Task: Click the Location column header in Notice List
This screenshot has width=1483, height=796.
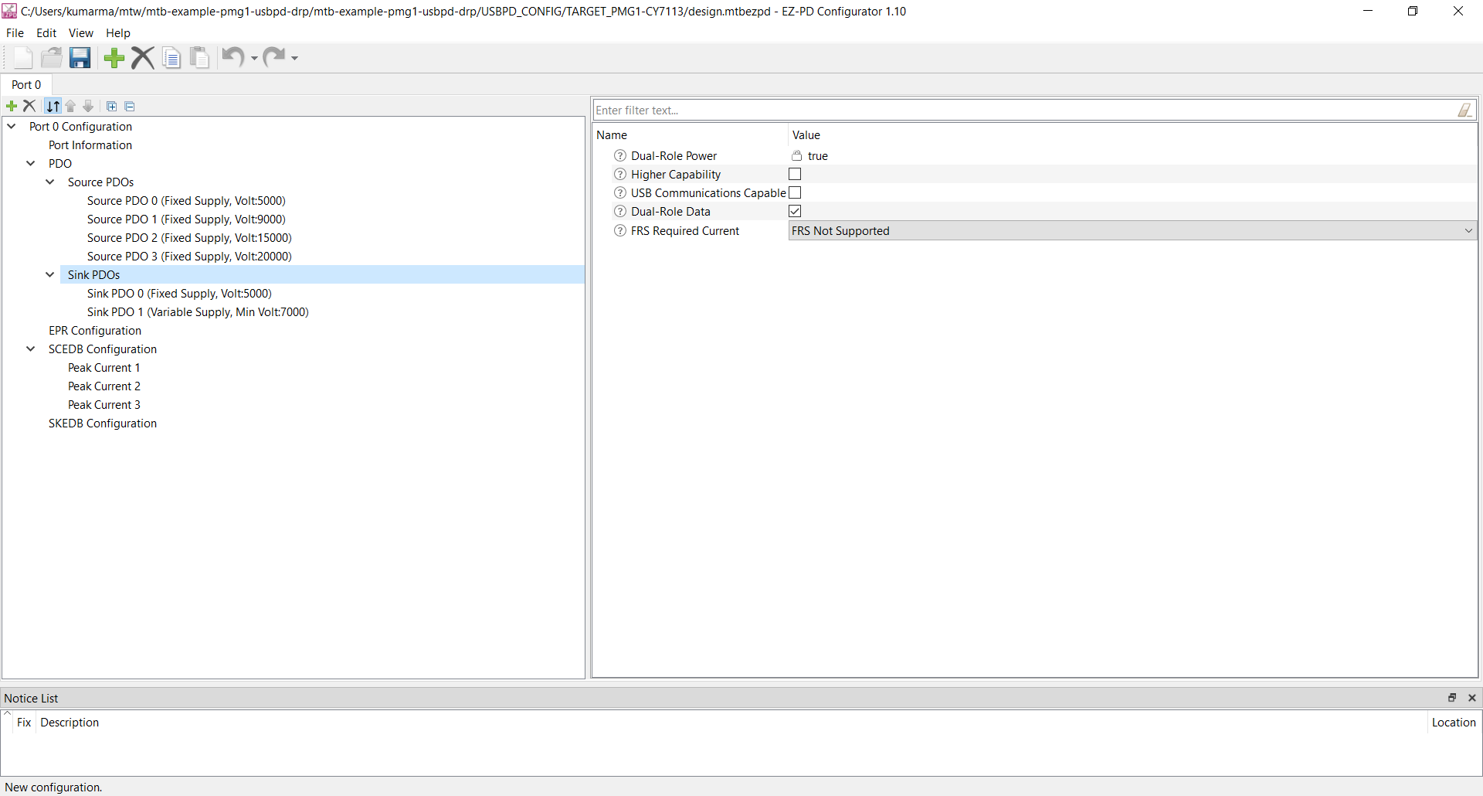Action: click(1454, 723)
